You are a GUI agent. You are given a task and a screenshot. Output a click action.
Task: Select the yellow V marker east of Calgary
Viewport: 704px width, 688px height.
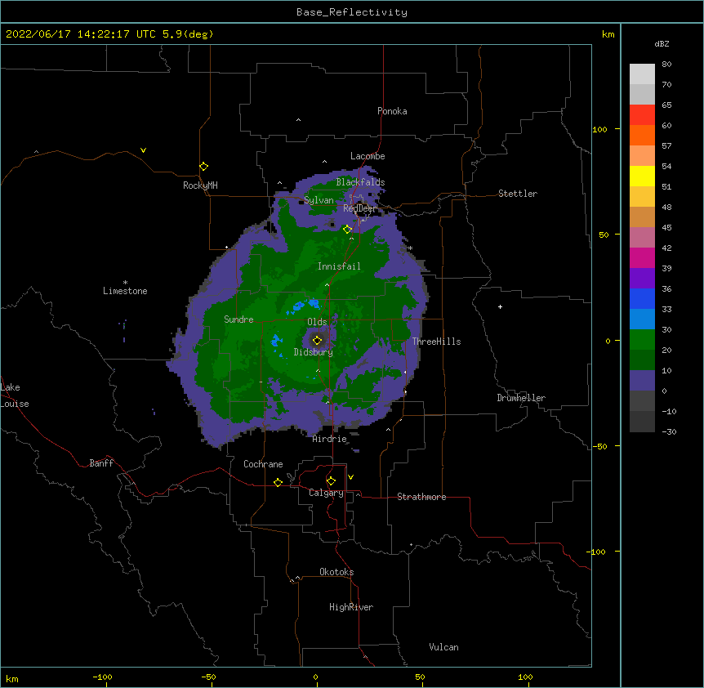tap(350, 477)
